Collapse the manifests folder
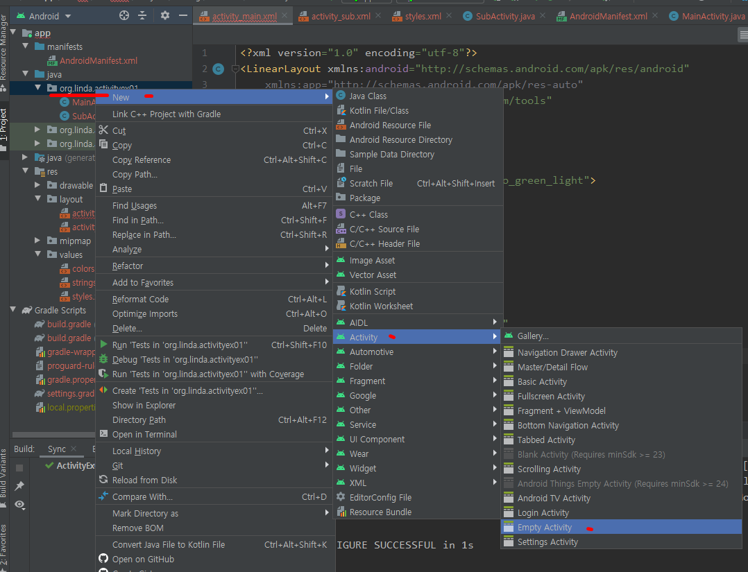Viewport: 748px width, 572px height. (26, 46)
